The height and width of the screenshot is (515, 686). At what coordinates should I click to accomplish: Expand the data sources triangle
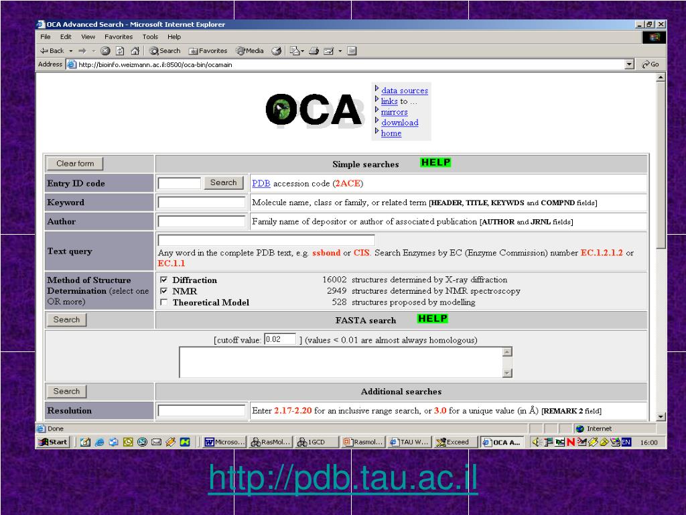376,89
